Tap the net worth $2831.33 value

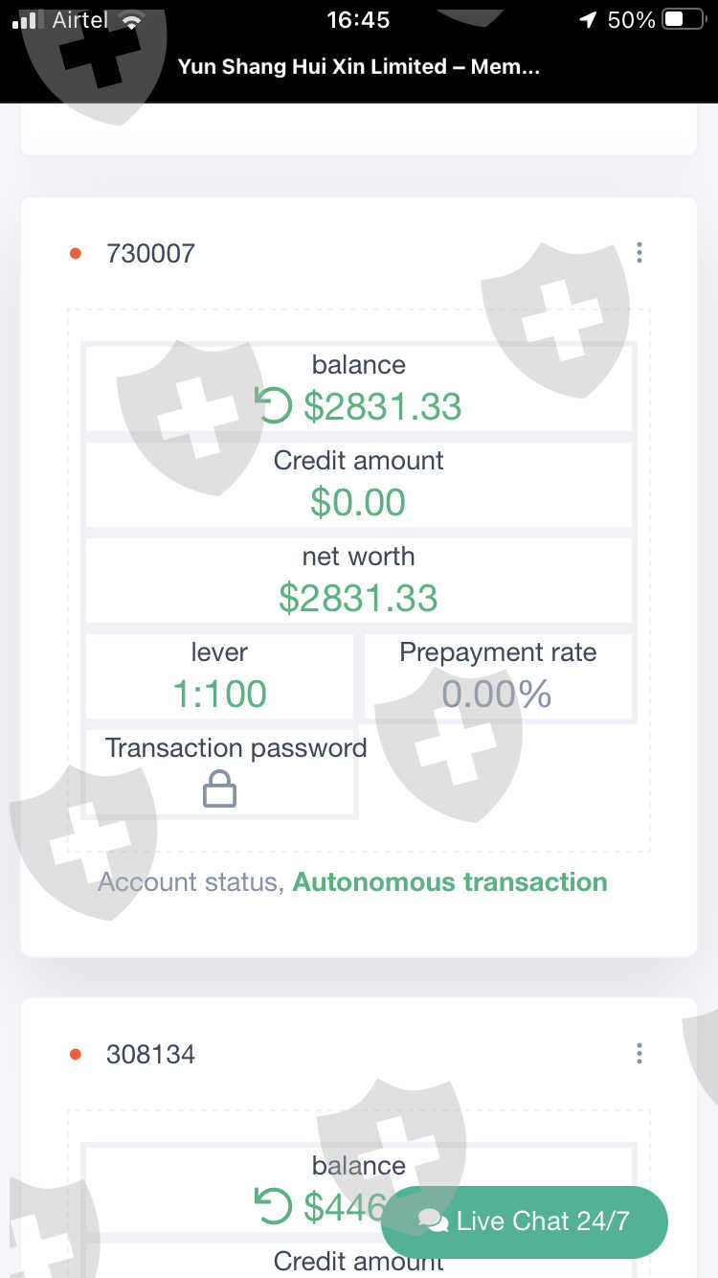358,598
